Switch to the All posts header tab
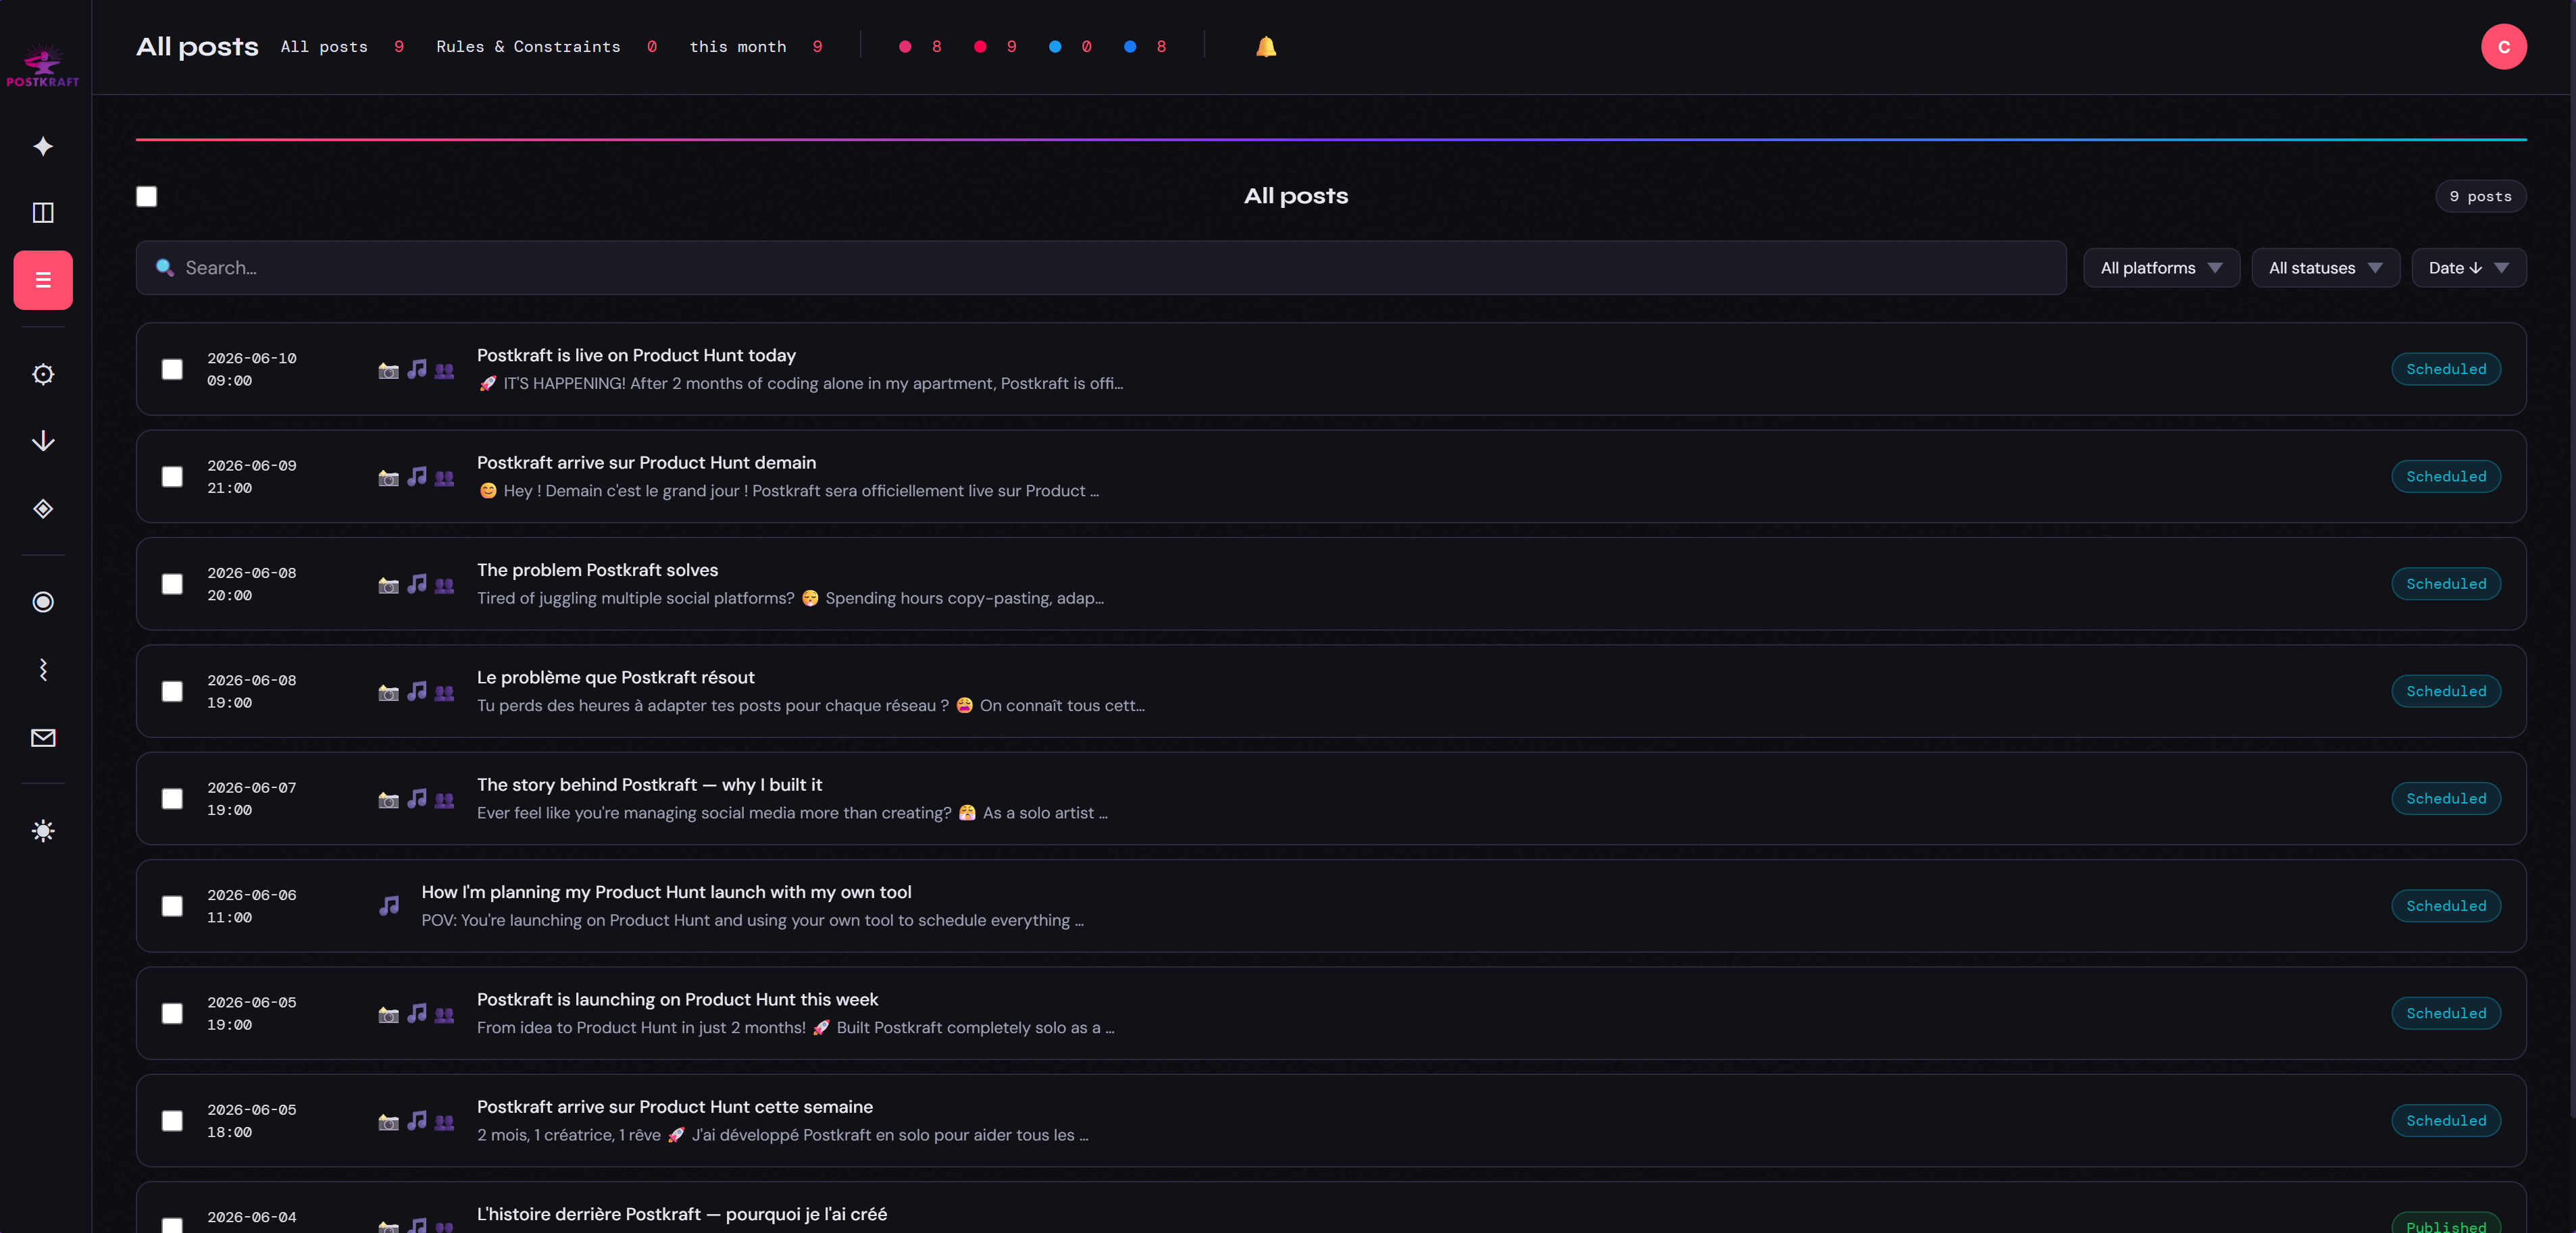Screen dimensions: 2576x1233 tap(342, 47)
